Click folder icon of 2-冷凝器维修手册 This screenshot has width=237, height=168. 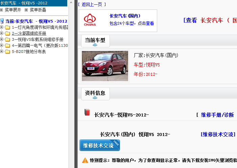click(x=7, y=33)
